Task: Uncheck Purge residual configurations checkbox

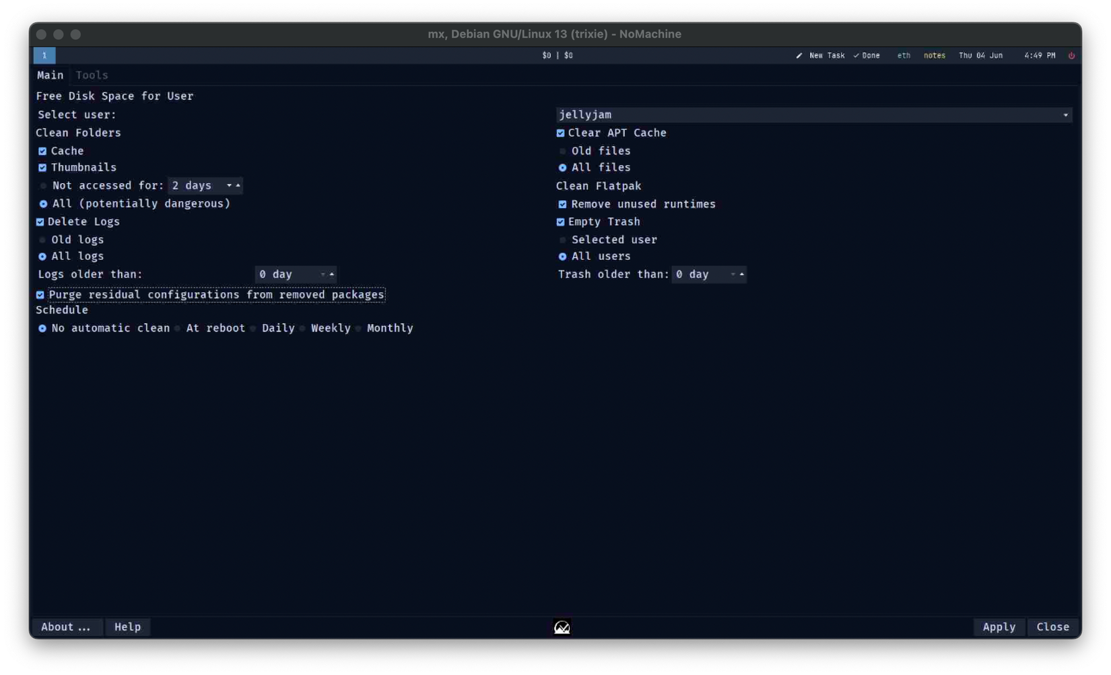Action: 40,294
